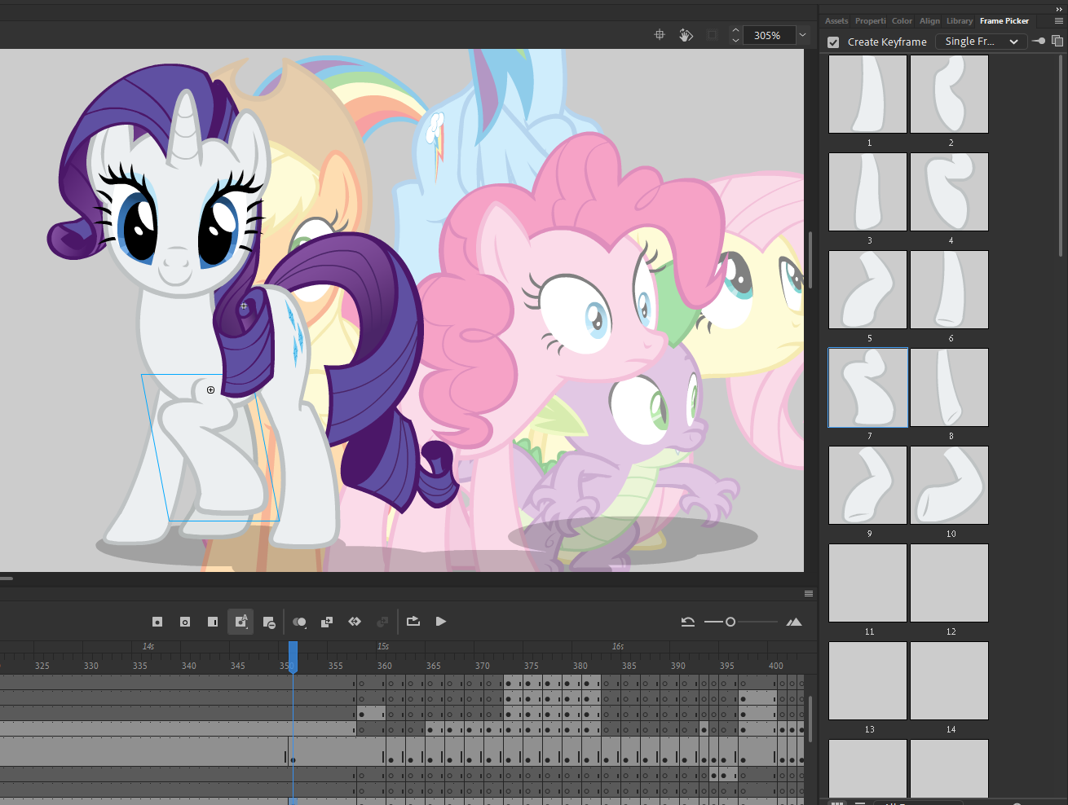Screen dimensions: 1068x805
Task: Switch to the Assets tab
Action: point(836,20)
